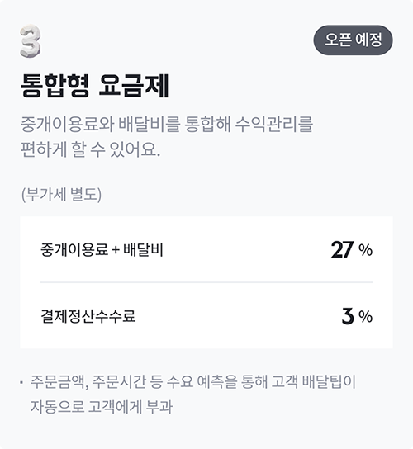This screenshot has width=413, height=449.
Task: Click the bullet point before 주문금액
Action: [21, 382]
